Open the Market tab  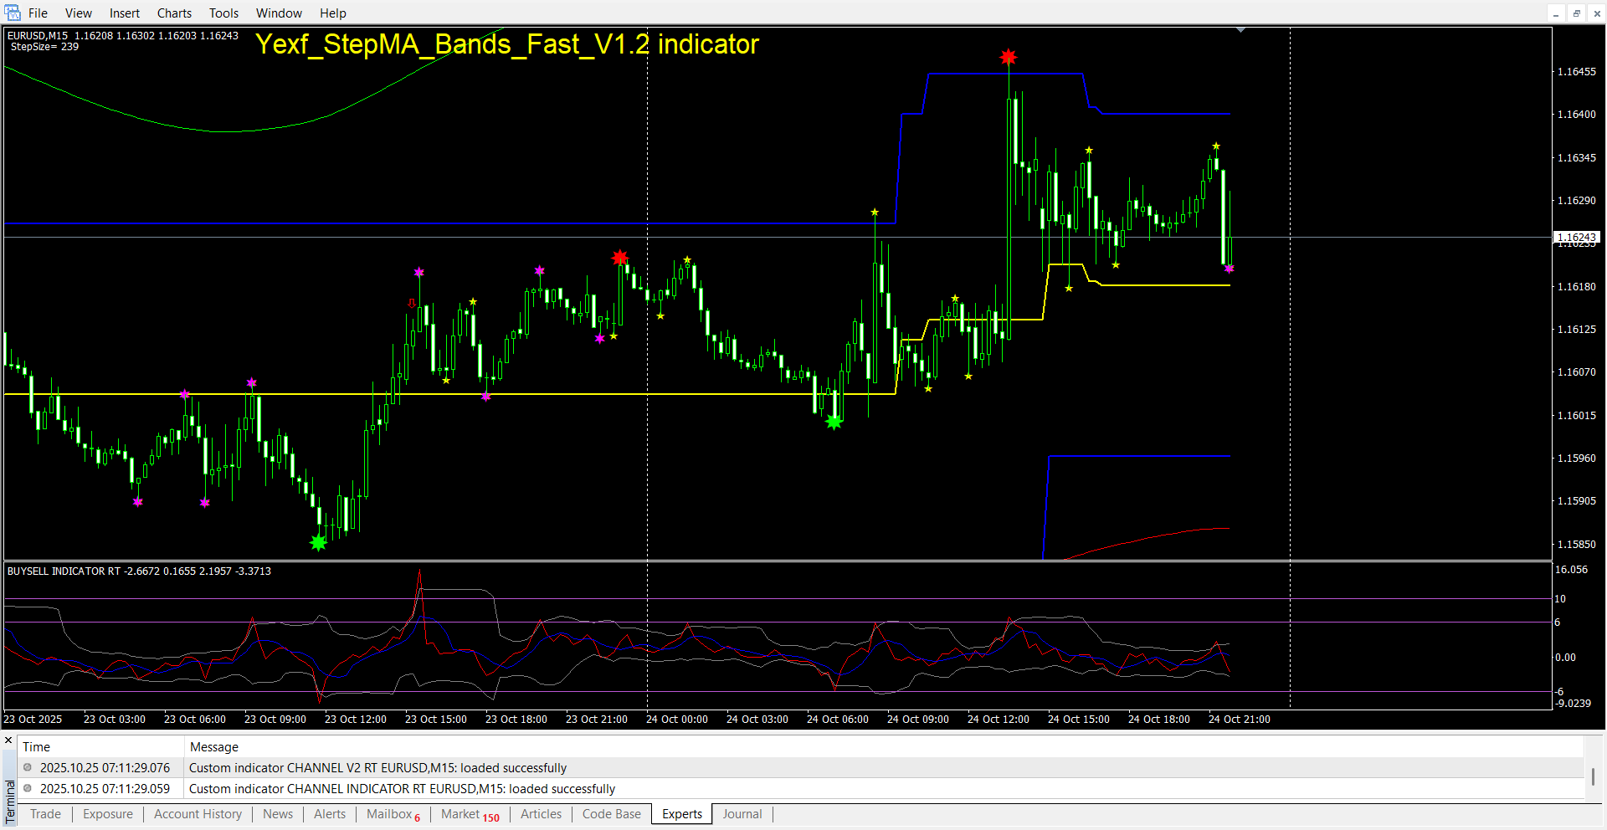pyautogui.click(x=470, y=814)
